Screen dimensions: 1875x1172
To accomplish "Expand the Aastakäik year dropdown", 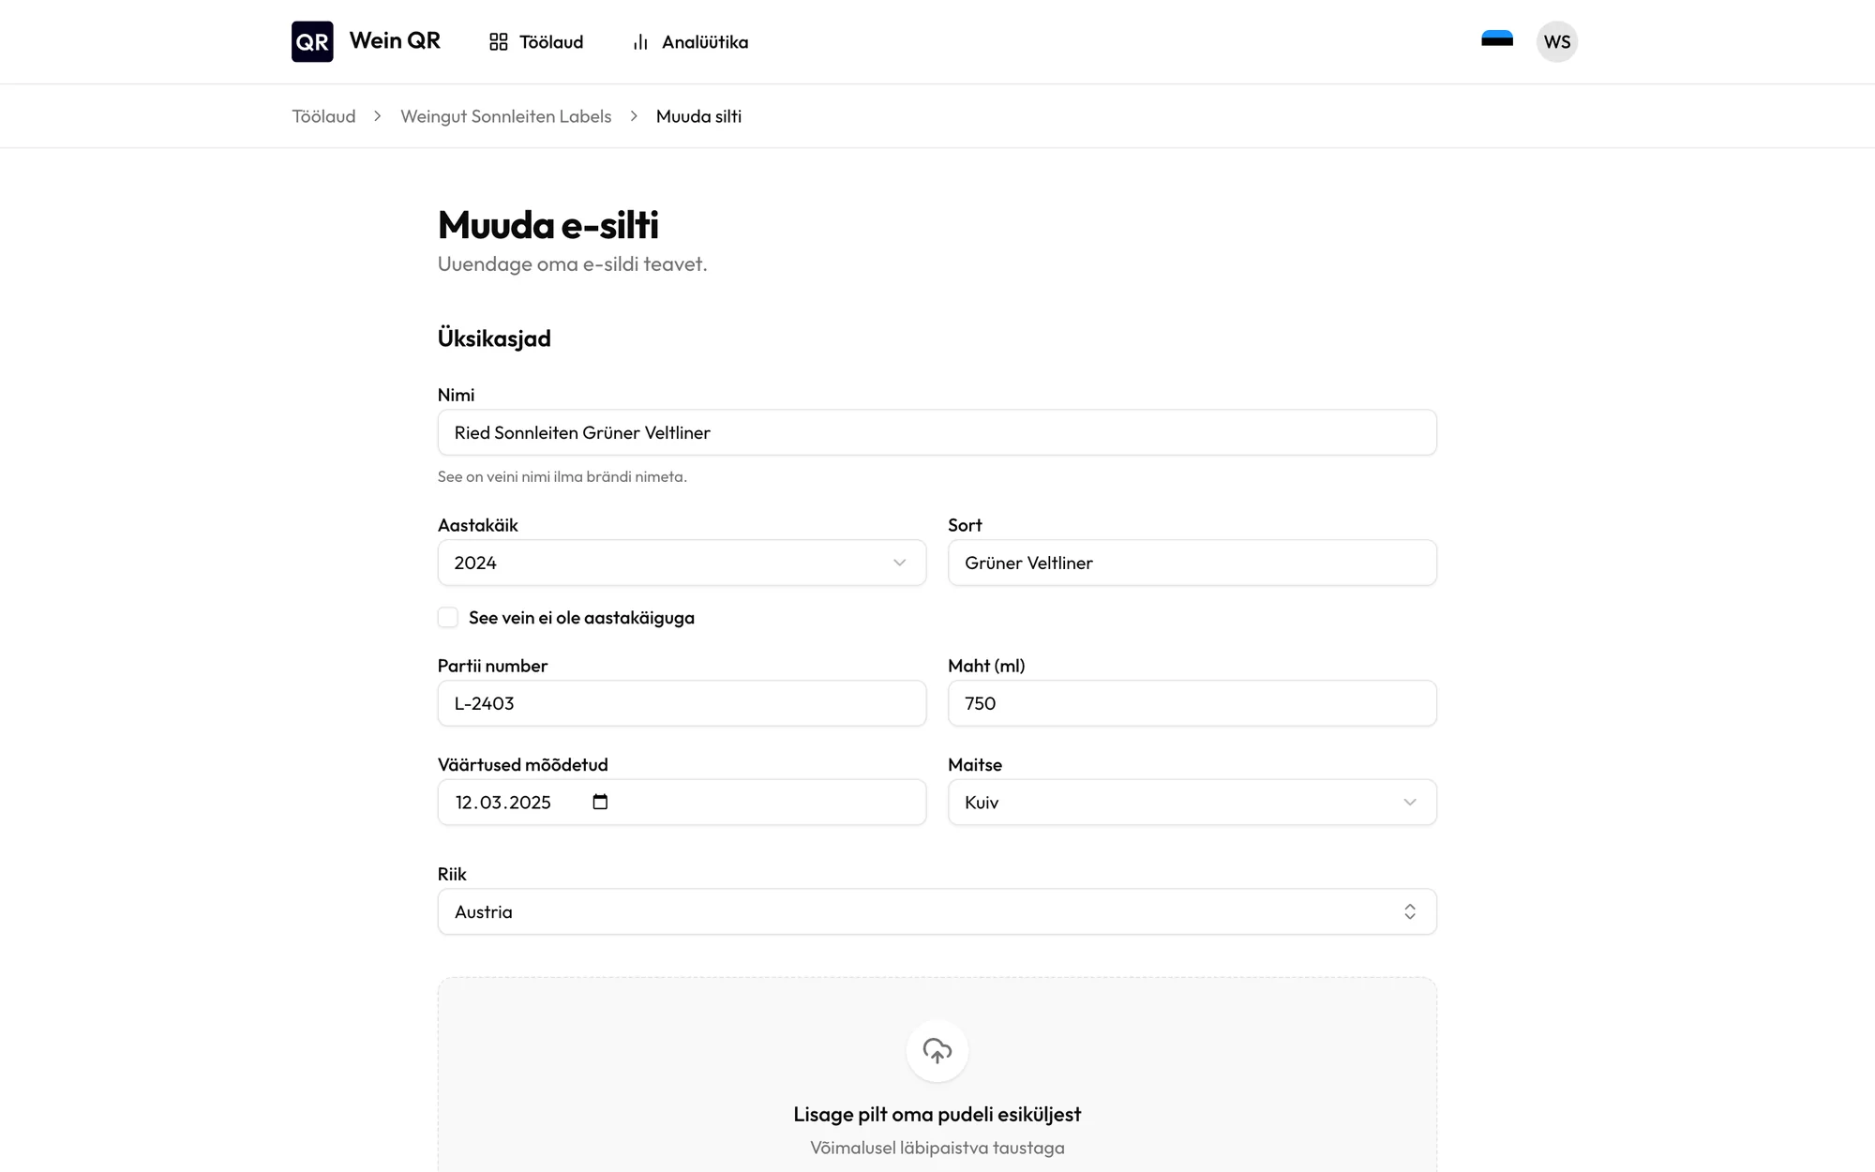I will coord(682,563).
